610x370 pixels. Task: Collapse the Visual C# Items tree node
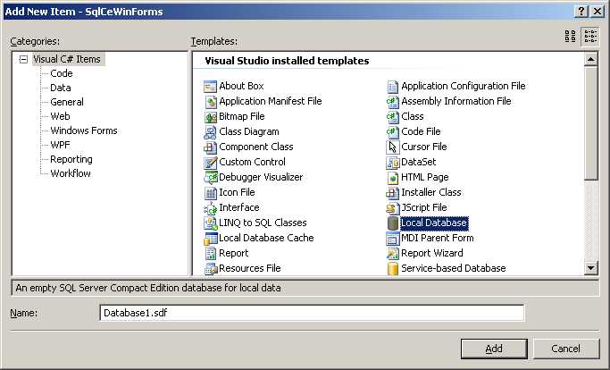(24, 59)
